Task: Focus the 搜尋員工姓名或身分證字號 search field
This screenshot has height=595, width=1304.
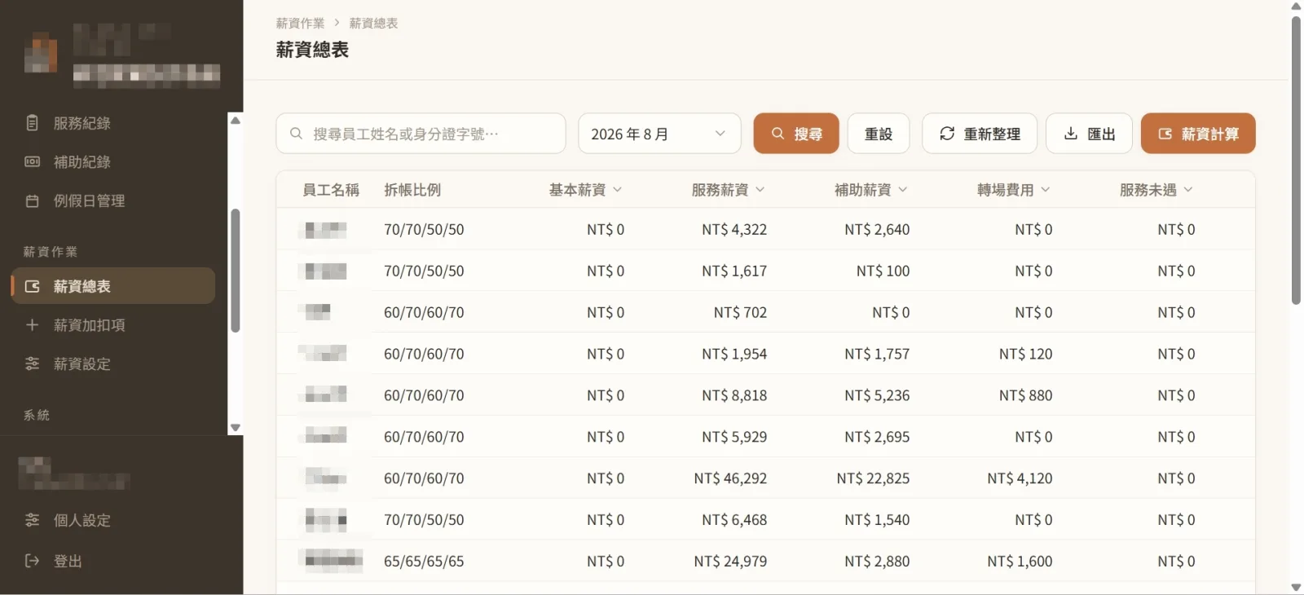Action: click(421, 134)
